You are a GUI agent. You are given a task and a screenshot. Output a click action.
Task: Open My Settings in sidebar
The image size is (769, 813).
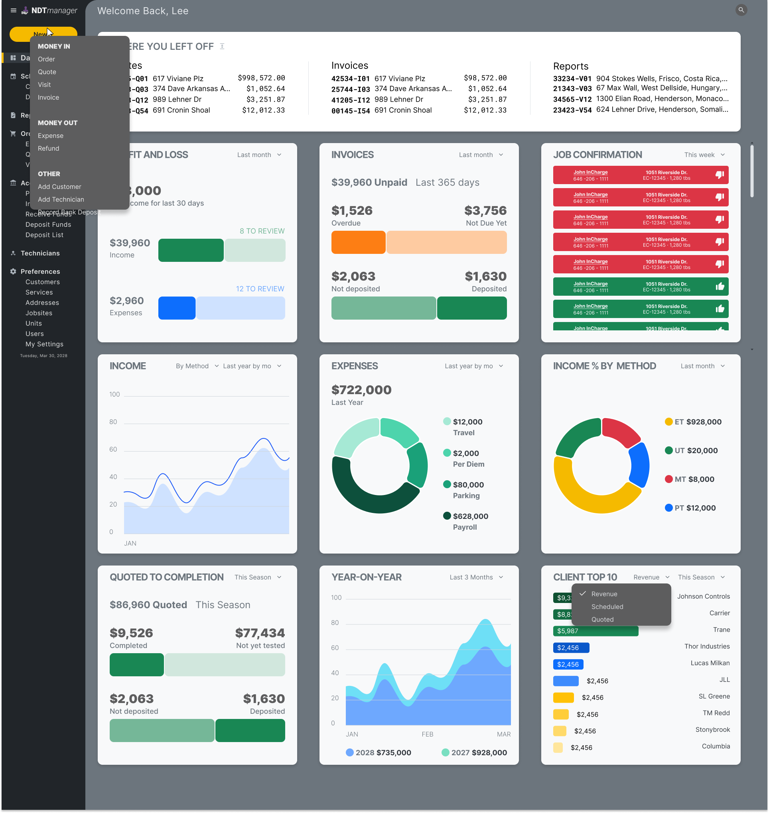coord(44,344)
